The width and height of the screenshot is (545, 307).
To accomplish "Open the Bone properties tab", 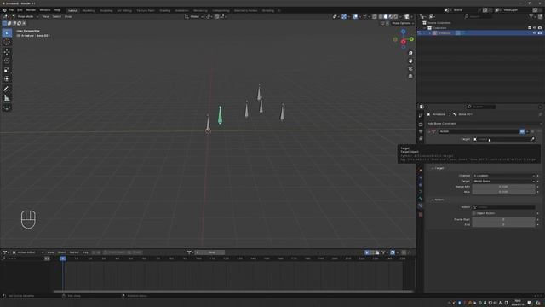I will pyautogui.click(x=421, y=199).
